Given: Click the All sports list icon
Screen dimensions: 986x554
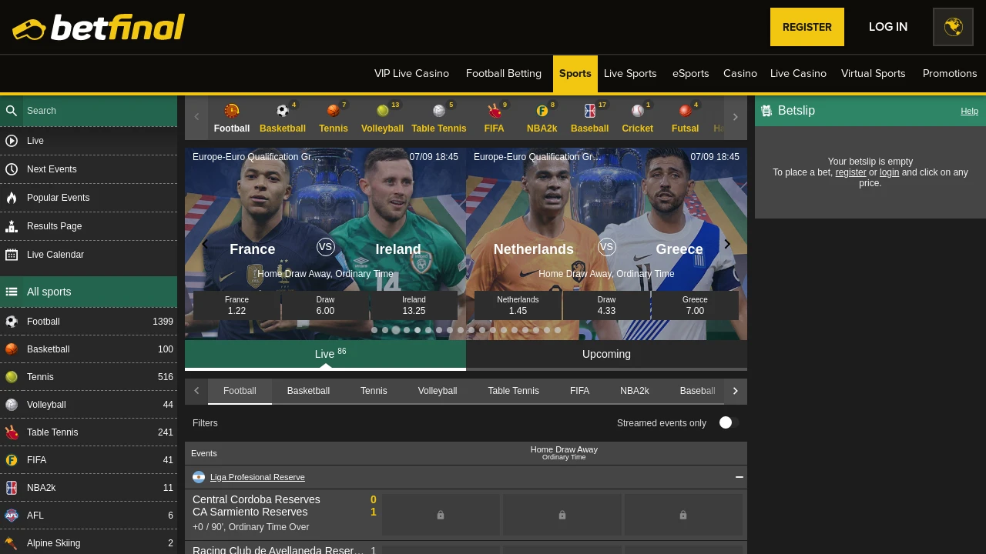Looking at the screenshot, I should pos(12,292).
